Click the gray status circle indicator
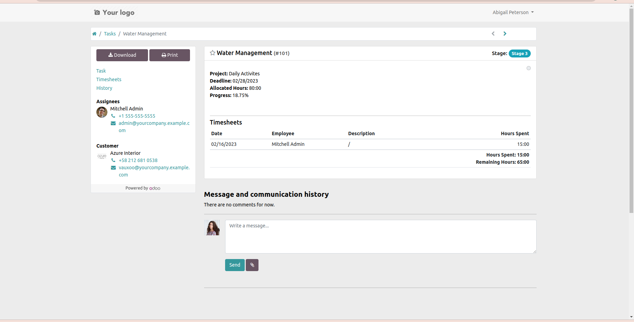 pos(529,68)
